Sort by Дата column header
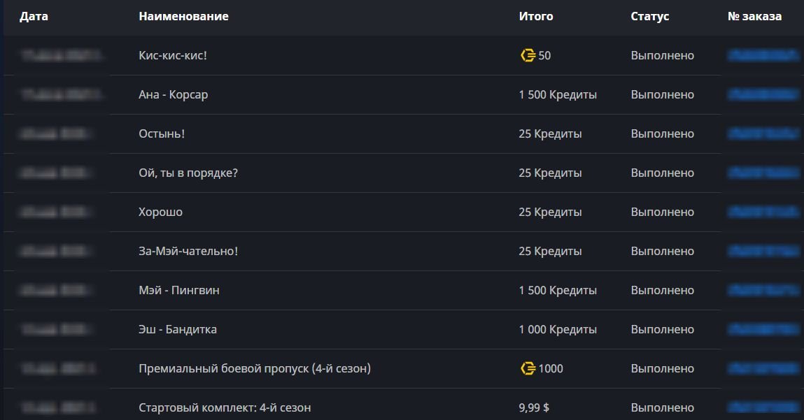Viewport: 804px width, 420px height. coord(34,16)
